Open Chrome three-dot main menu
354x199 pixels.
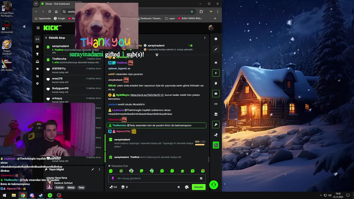tap(218, 12)
